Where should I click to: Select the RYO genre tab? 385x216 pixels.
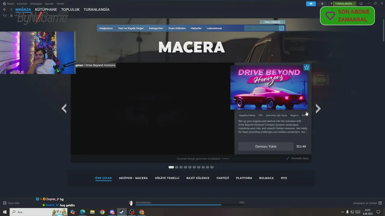click(x=284, y=178)
